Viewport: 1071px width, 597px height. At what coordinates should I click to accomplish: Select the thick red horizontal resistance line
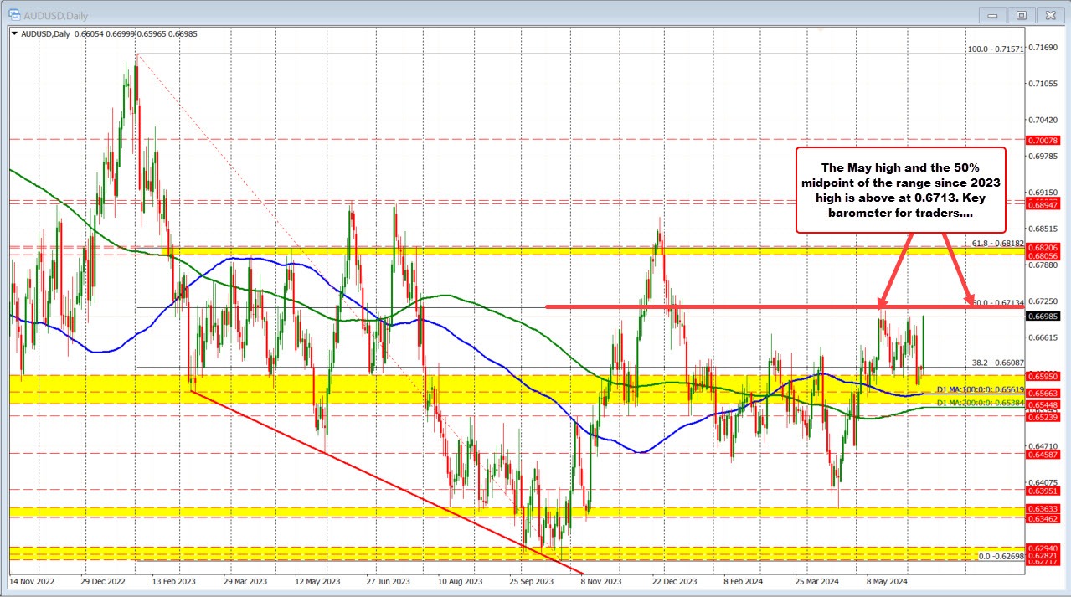click(754, 306)
